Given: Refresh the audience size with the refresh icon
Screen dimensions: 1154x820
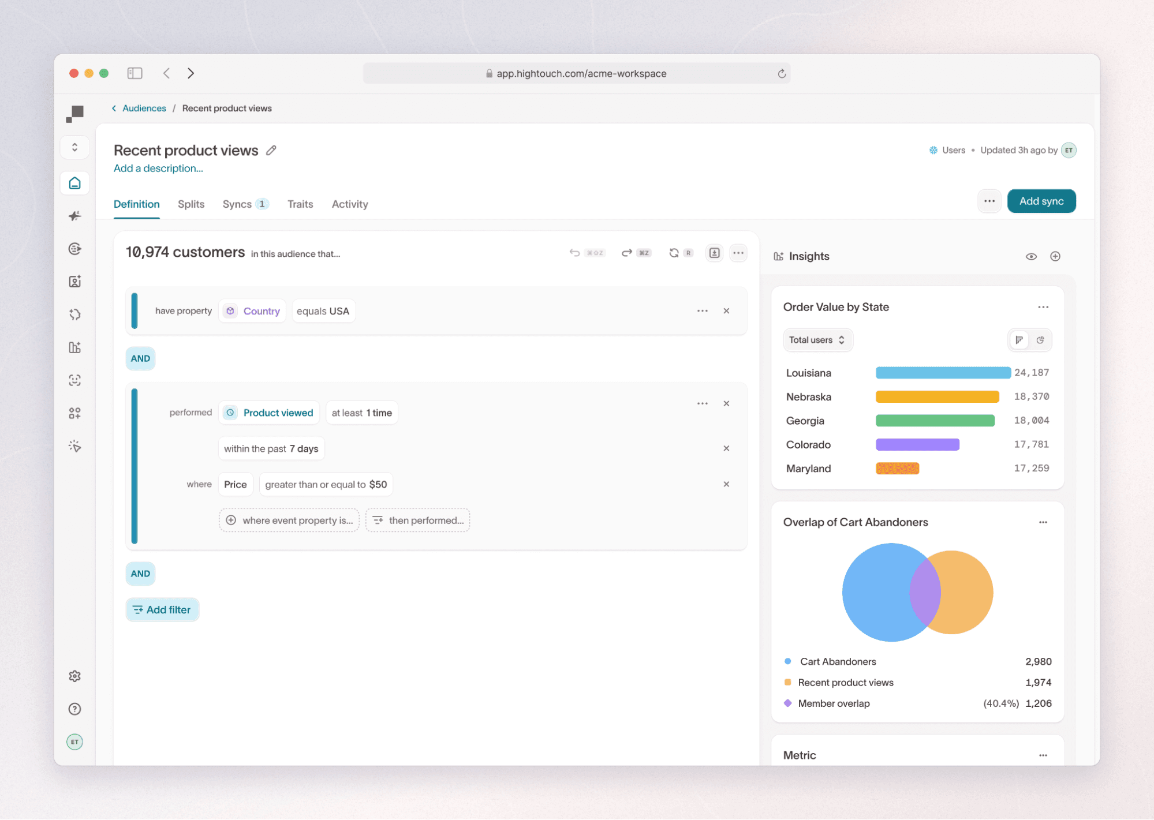Looking at the screenshot, I should 674,252.
